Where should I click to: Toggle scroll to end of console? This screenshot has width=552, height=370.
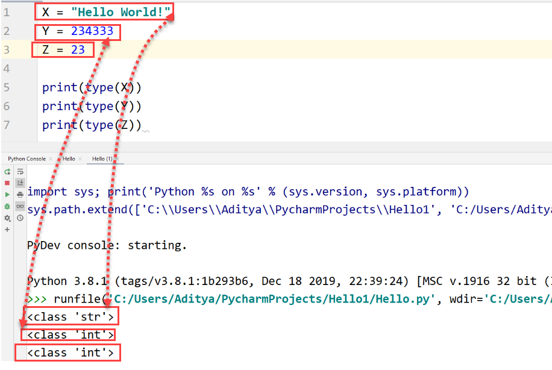point(20,183)
